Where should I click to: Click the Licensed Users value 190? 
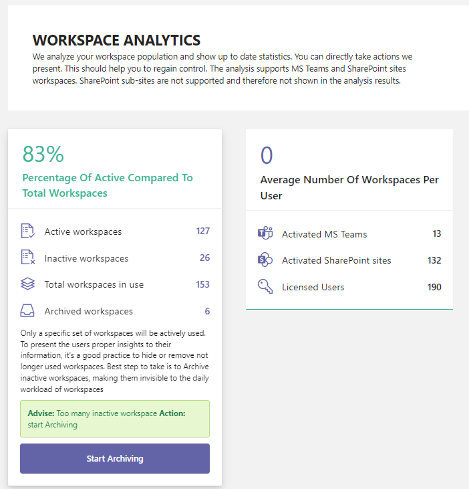pyautogui.click(x=434, y=287)
